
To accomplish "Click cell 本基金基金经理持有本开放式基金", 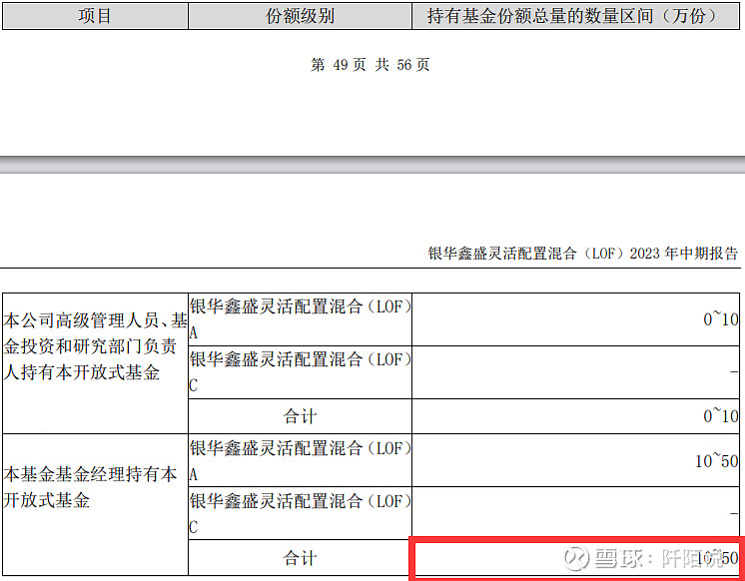I will point(95,504).
